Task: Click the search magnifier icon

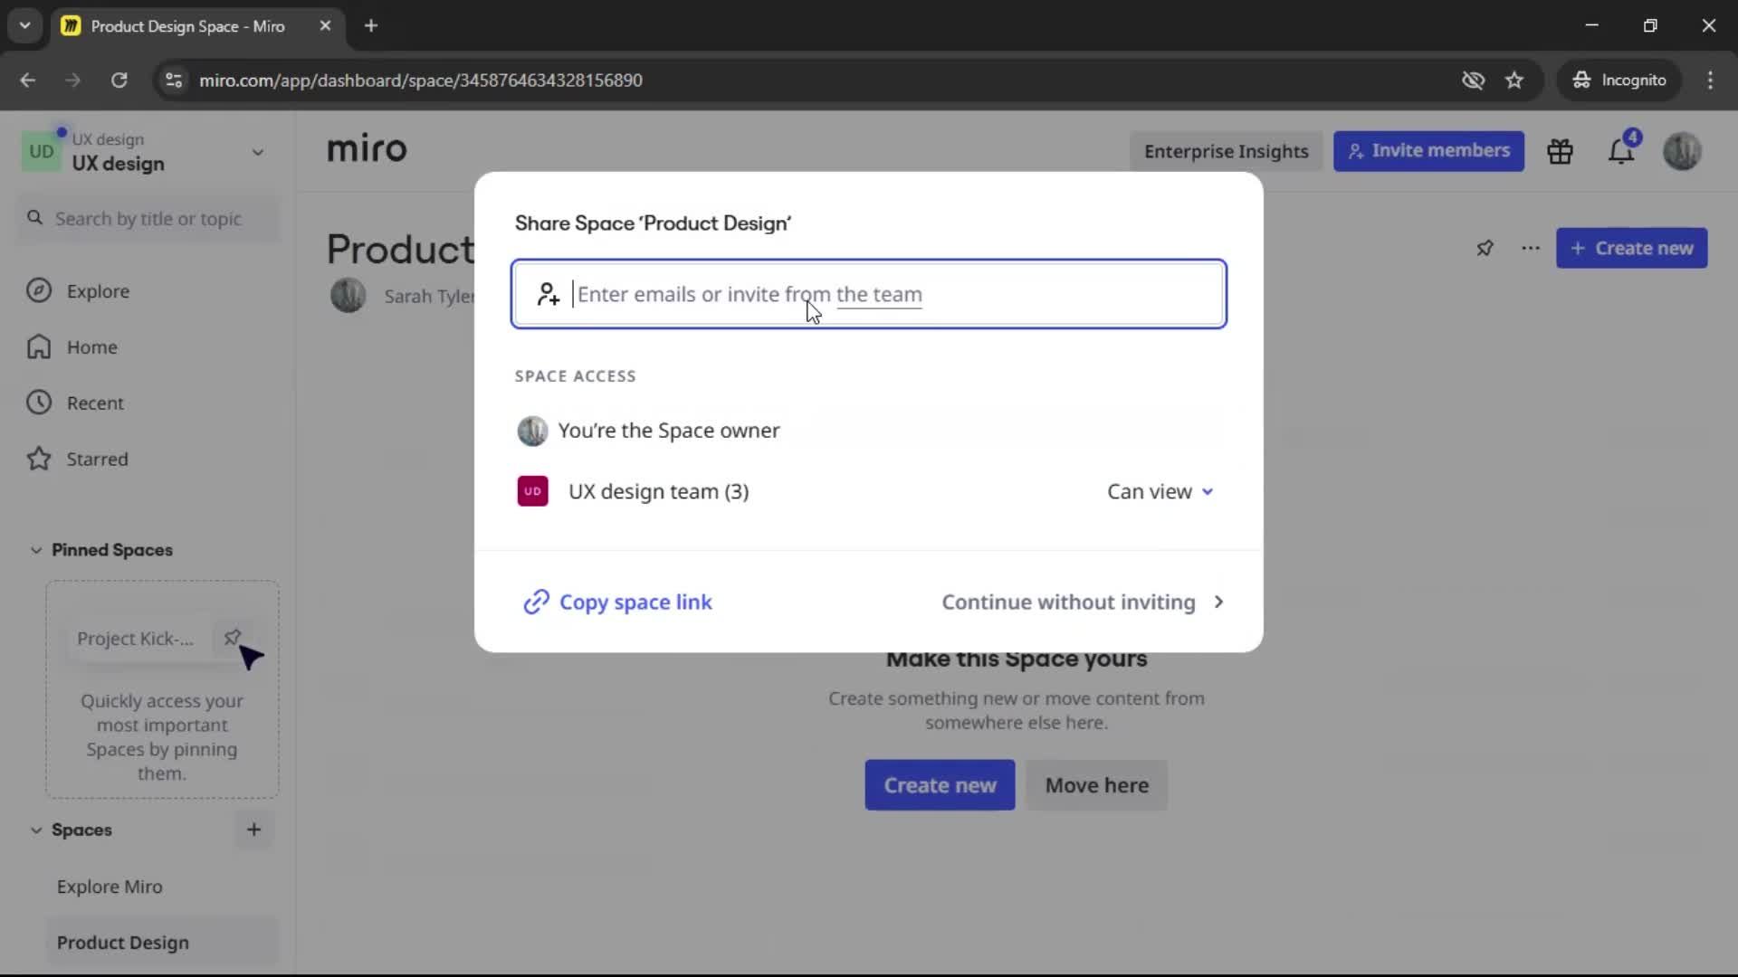Action: (x=35, y=218)
